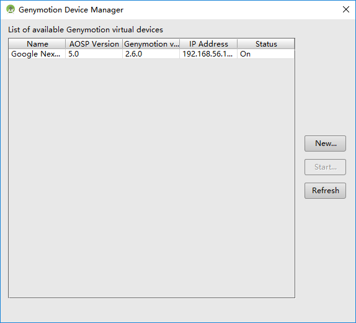Click the On status cell
Screen dimensions: 356x323
tap(266, 54)
